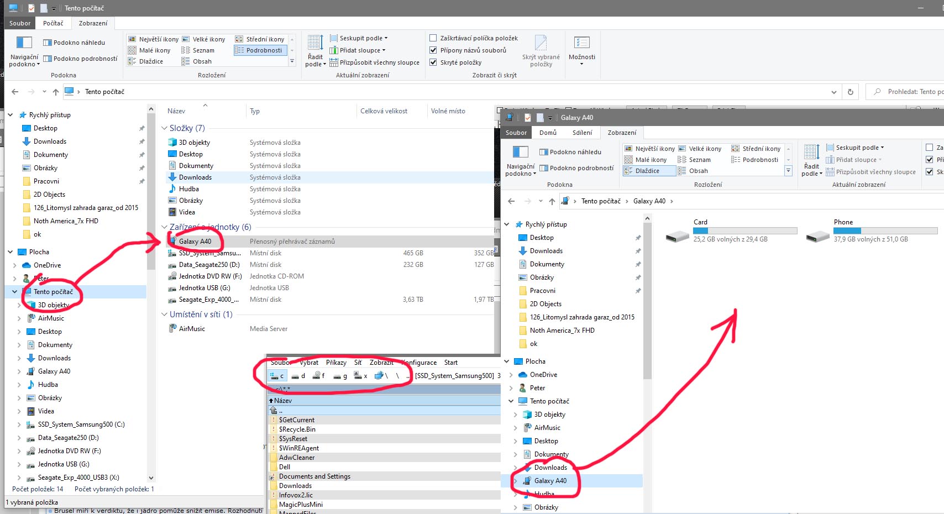Image resolution: width=944 pixels, height=514 pixels.
Task: Switch to the Počítač ribbon tab
Action: [x=53, y=23]
